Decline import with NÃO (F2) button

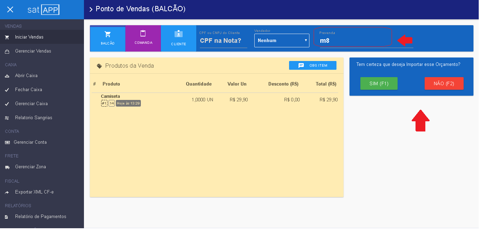(444, 83)
